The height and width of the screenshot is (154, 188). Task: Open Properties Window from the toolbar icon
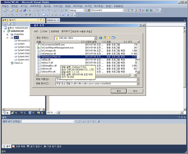(x=132, y=10)
